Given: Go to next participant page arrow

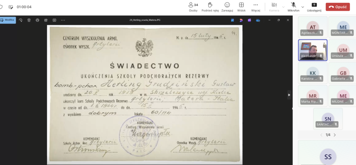Looking at the screenshot, I should coord(334,135).
